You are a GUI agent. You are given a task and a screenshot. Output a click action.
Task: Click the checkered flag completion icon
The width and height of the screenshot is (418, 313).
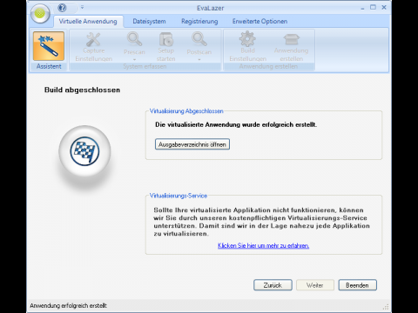coord(84,151)
